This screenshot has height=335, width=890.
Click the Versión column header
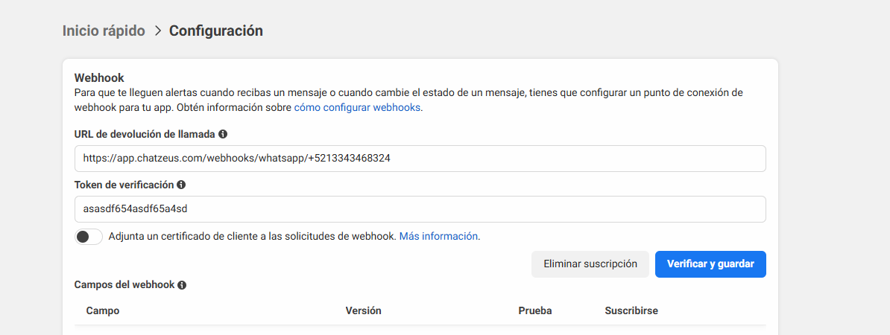point(363,310)
